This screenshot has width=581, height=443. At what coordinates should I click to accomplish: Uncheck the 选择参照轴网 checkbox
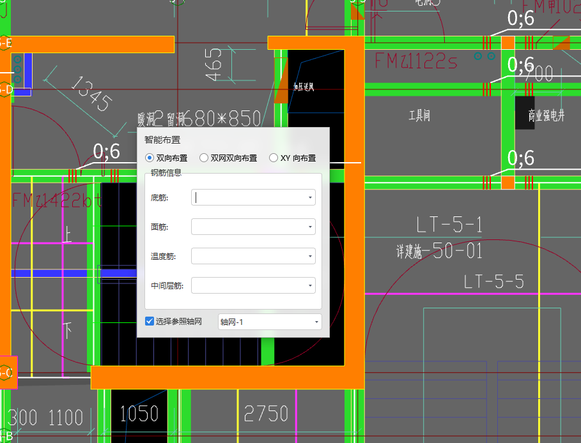150,321
